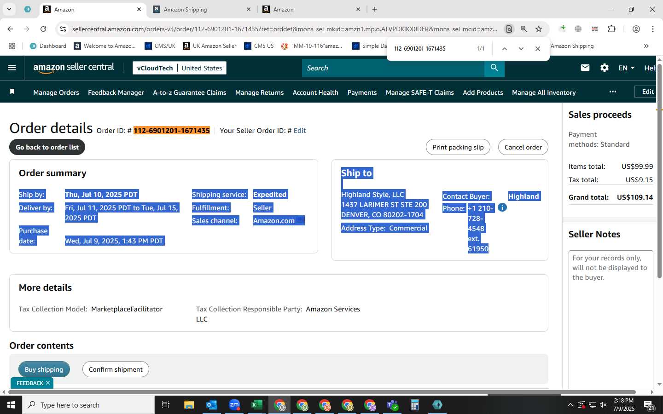Open Chrome three-dot menu
The width and height of the screenshot is (663, 414).
(x=653, y=29)
